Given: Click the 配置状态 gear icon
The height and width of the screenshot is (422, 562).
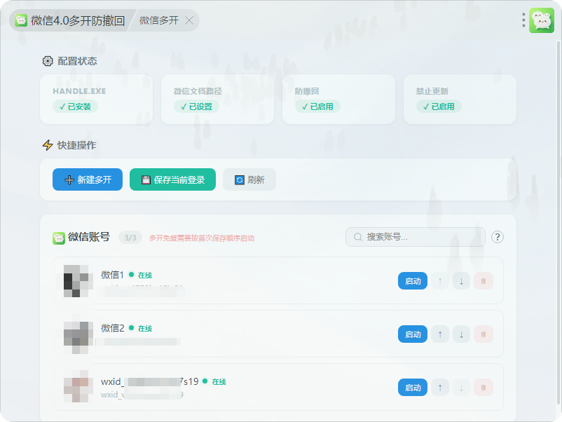Looking at the screenshot, I should click(x=48, y=61).
